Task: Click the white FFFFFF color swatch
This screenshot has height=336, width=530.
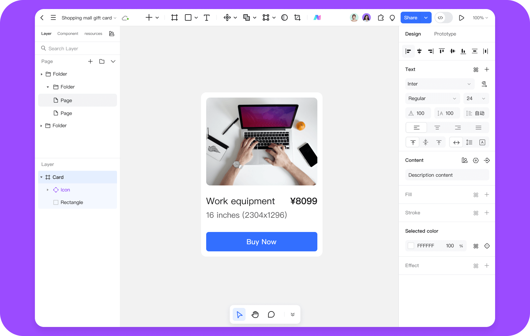Action: click(x=411, y=246)
